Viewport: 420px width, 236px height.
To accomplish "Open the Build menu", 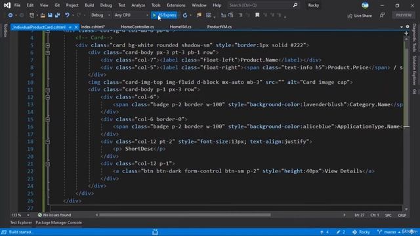I will coord(89,5).
